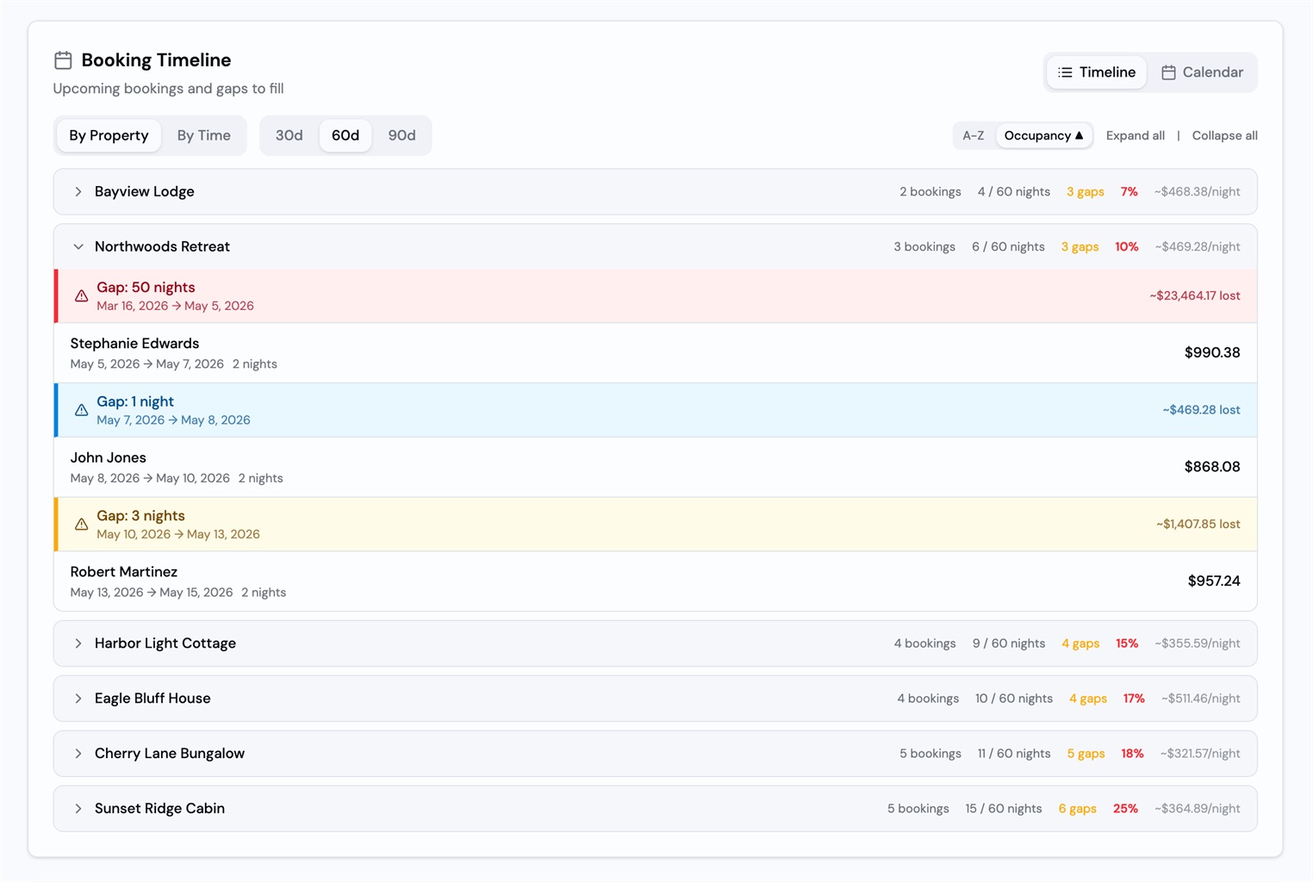Click the list icon in Timeline button

[1065, 72]
